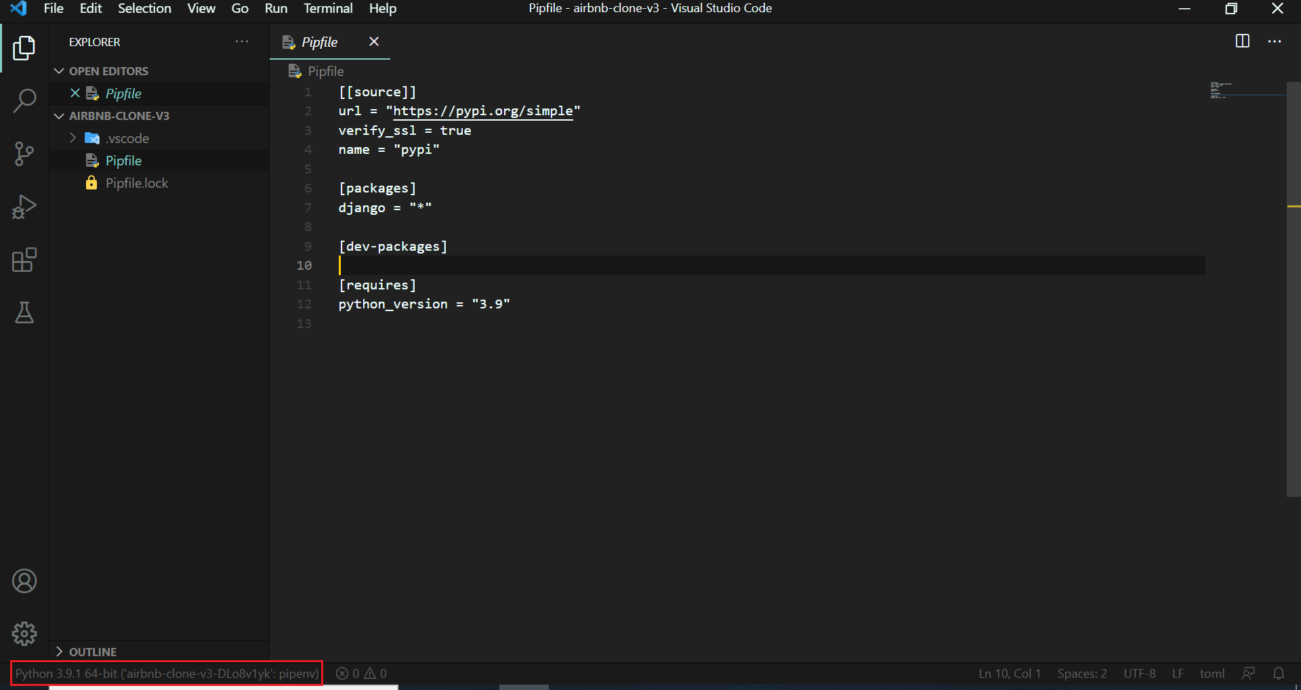Click line number 13 in gutter
The height and width of the screenshot is (690, 1301).
tap(304, 324)
